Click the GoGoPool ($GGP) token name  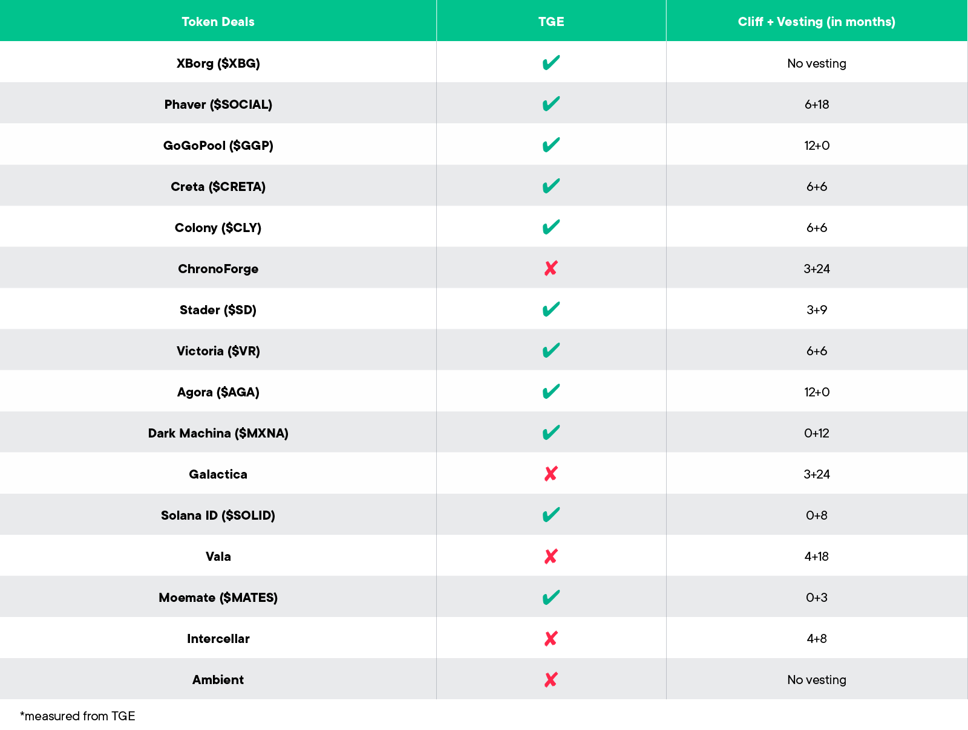tap(218, 146)
